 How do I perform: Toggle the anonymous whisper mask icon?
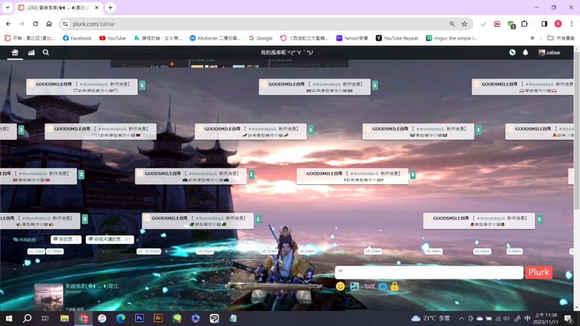tap(369, 286)
